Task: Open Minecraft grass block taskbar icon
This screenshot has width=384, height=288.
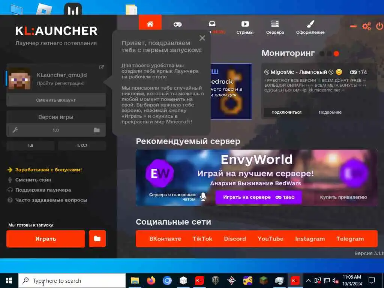Action: (264, 280)
